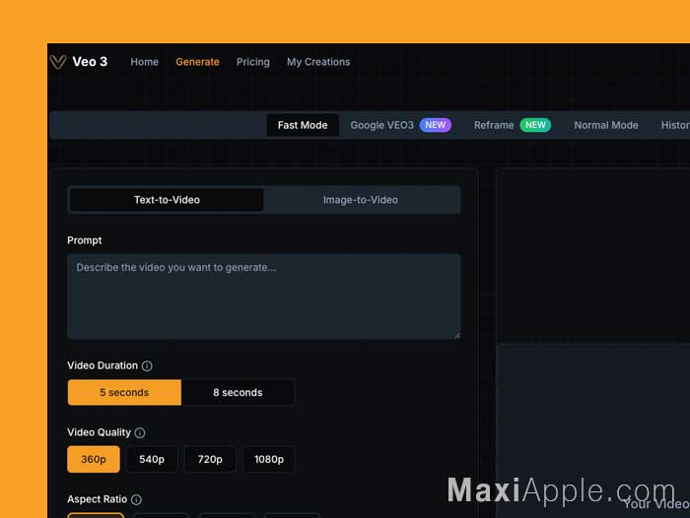Viewport: 690px width, 518px height.
Task: Set video quality to 1080p
Action: coord(269,459)
